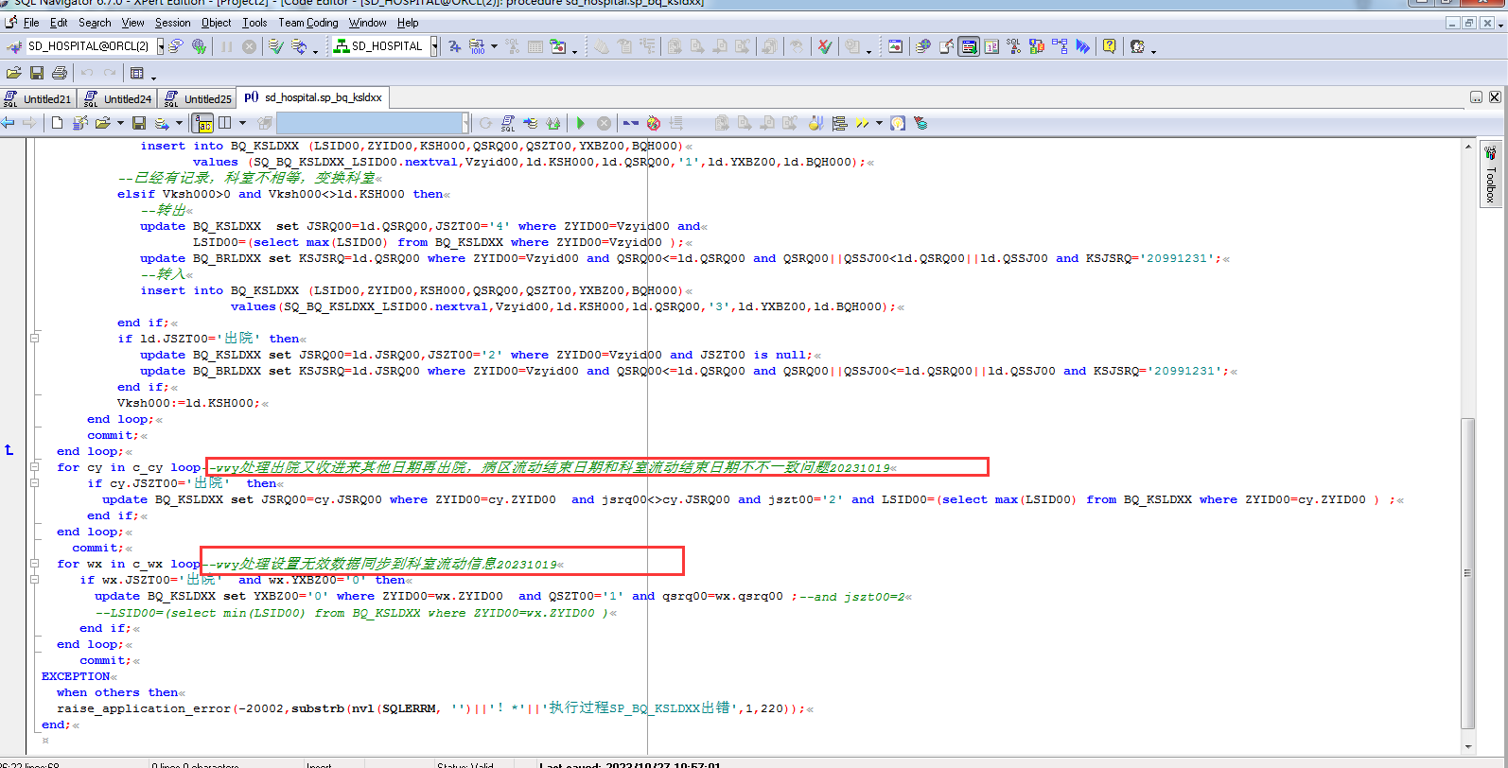Open the SD_HOSPITAL schema dropdown
Image resolution: width=1508 pixels, height=768 pixels.
pyautogui.click(x=434, y=46)
